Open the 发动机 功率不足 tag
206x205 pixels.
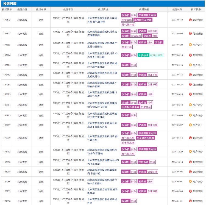click(x=148, y=31)
